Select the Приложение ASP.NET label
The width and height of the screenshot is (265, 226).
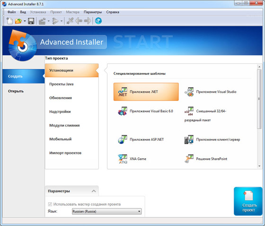pyautogui.click(x=147, y=140)
